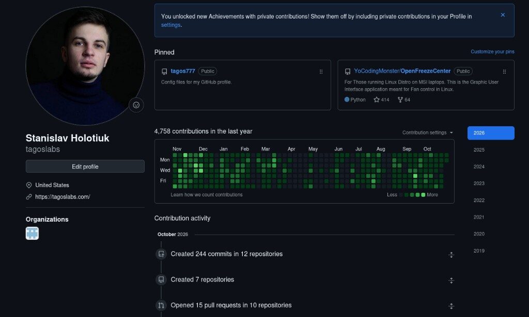529x317 pixels.
Task: Click the tagoslabs username text
Action: point(43,149)
